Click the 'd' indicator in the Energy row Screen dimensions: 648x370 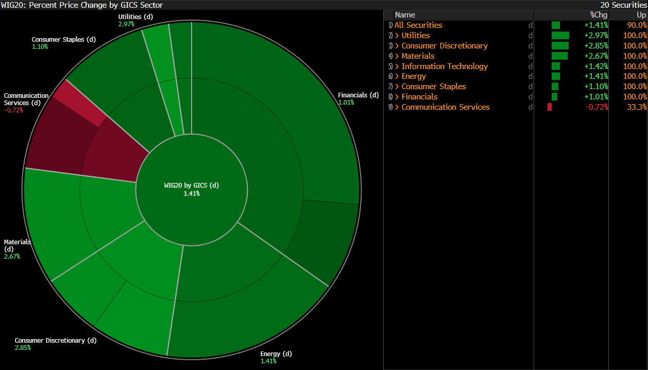[530, 76]
